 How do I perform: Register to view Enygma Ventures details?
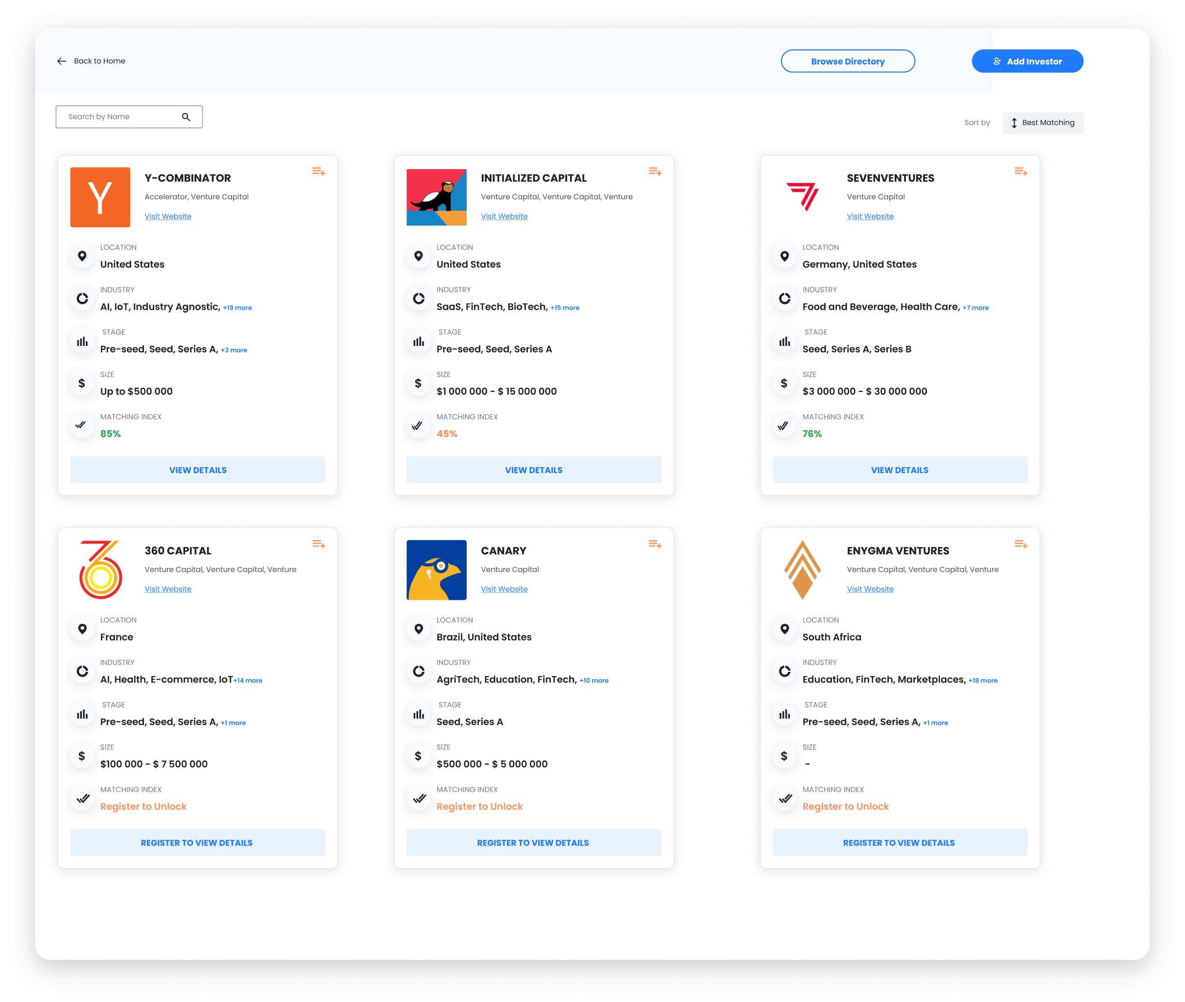[x=900, y=843]
